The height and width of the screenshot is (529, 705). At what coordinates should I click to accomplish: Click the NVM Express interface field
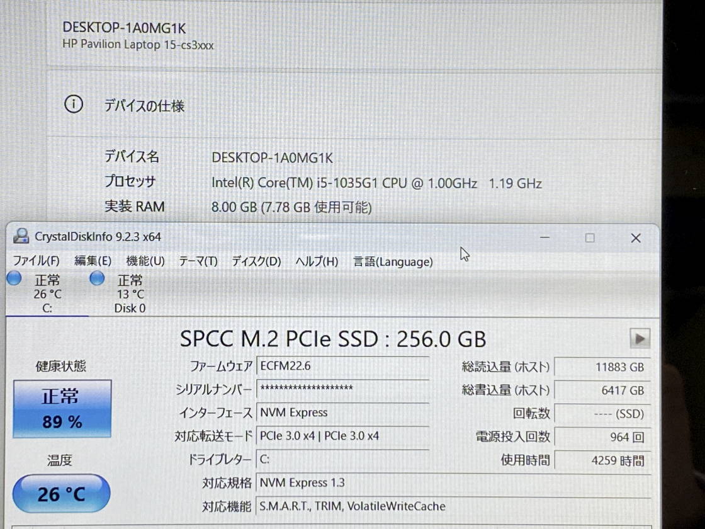tap(342, 412)
